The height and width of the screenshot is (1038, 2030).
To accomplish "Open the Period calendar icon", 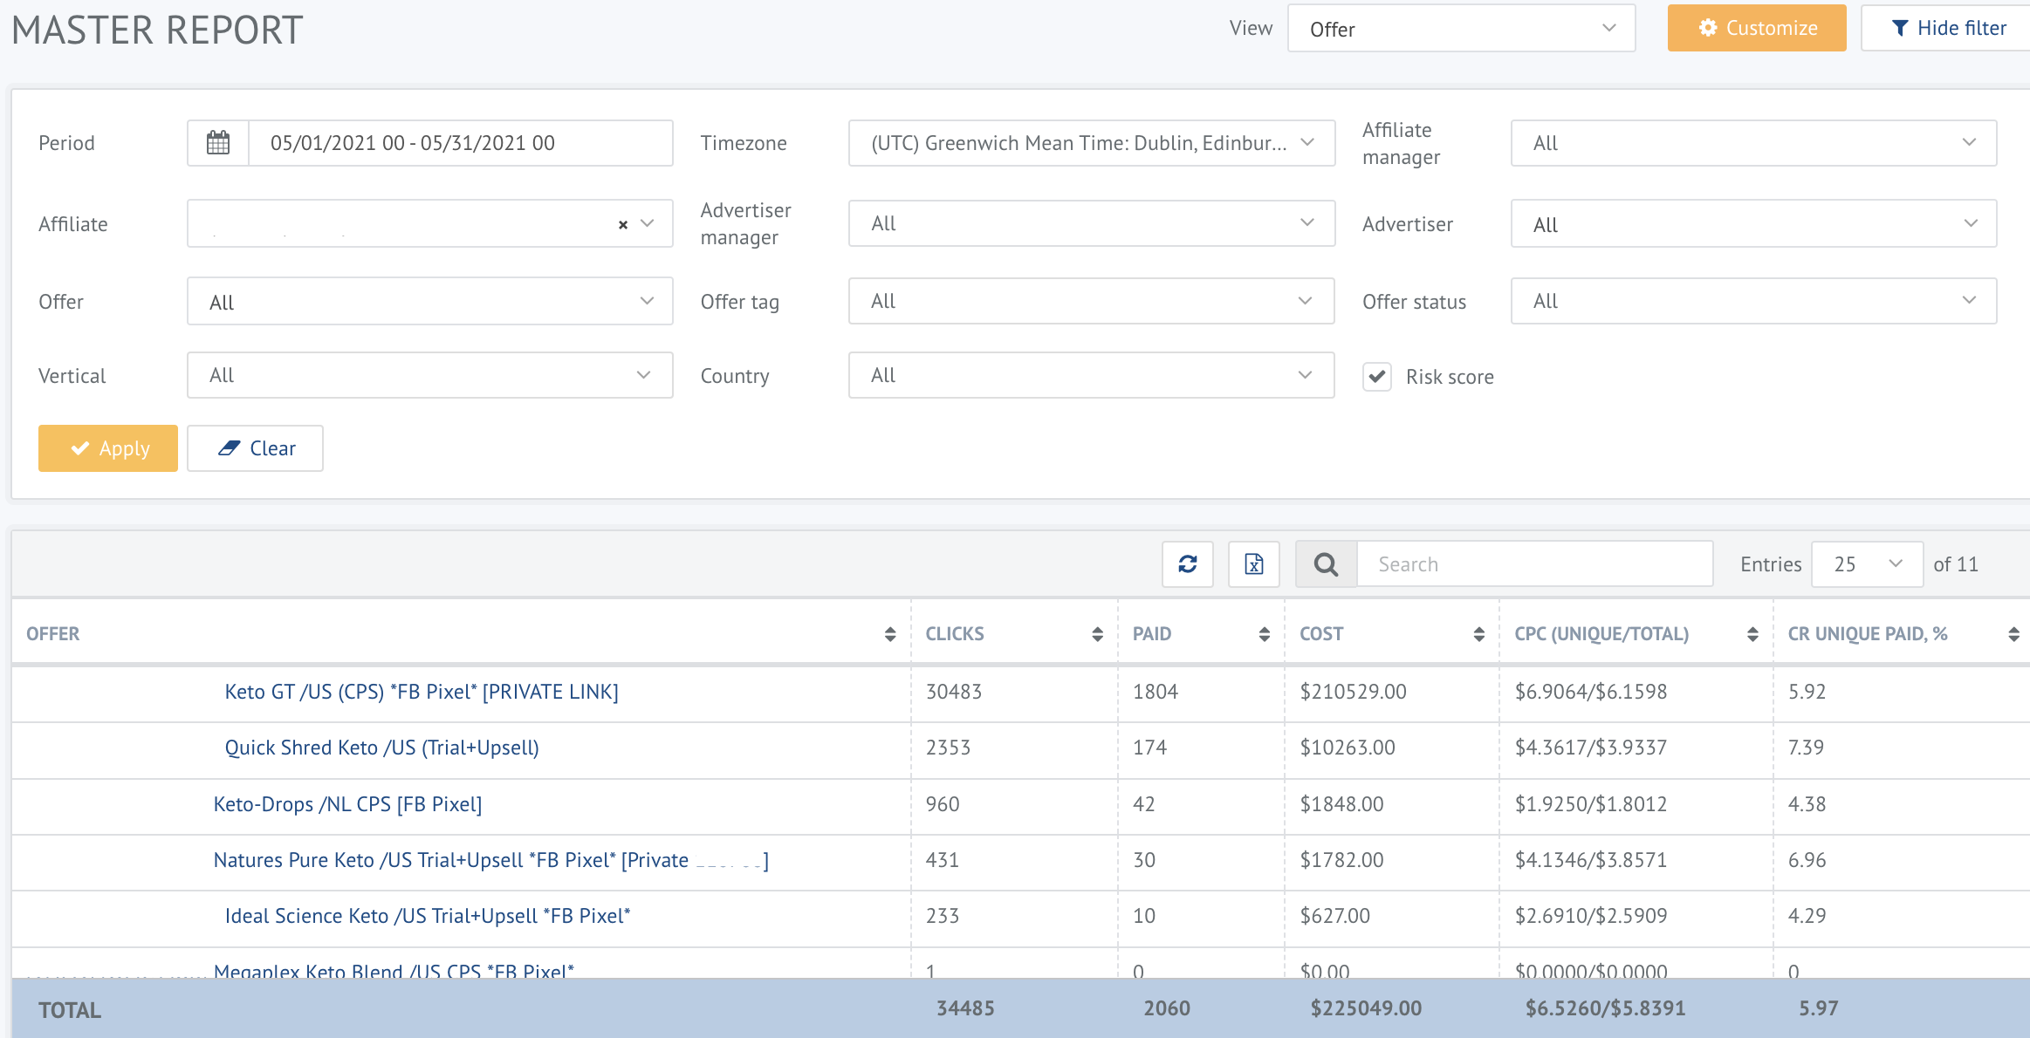I will (218, 143).
